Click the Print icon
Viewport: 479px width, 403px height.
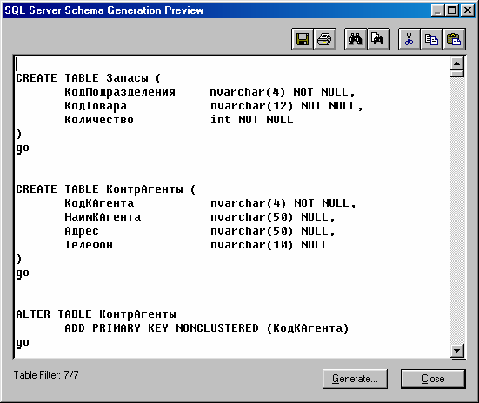coord(325,39)
